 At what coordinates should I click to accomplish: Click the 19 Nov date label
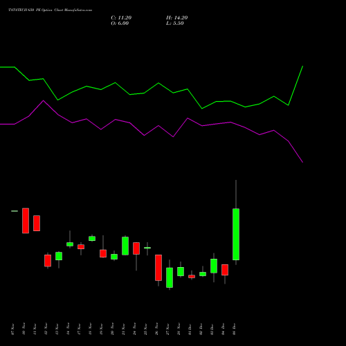(x=102, y=329)
